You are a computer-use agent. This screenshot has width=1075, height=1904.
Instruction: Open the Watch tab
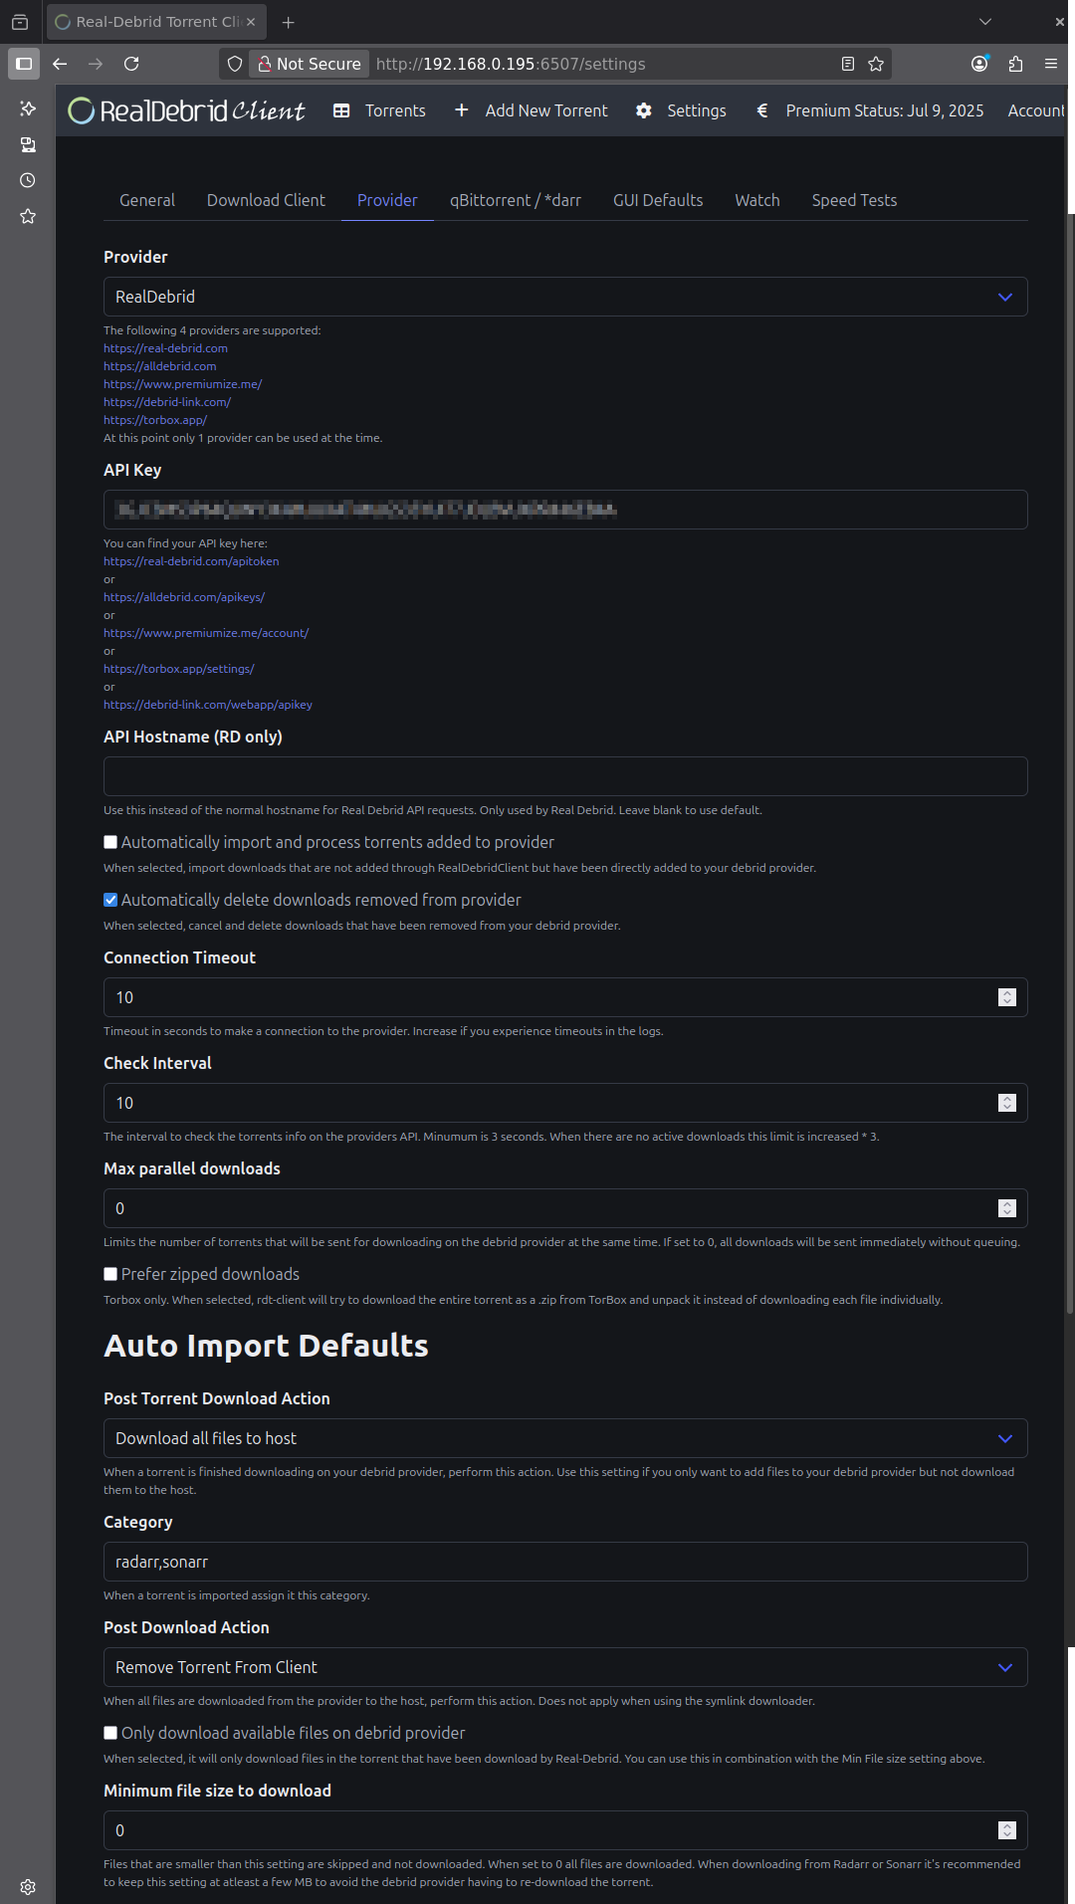point(757,200)
